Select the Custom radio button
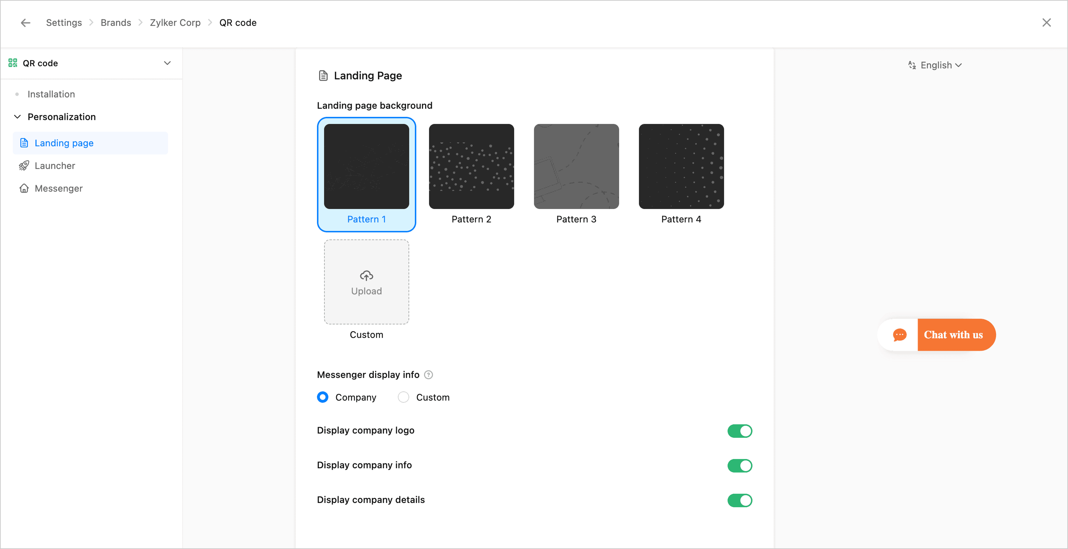Image resolution: width=1068 pixels, height=549 pixels. pos(403,397)
